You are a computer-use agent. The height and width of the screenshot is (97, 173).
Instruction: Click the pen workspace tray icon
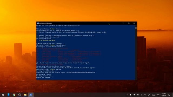[149, 95]
